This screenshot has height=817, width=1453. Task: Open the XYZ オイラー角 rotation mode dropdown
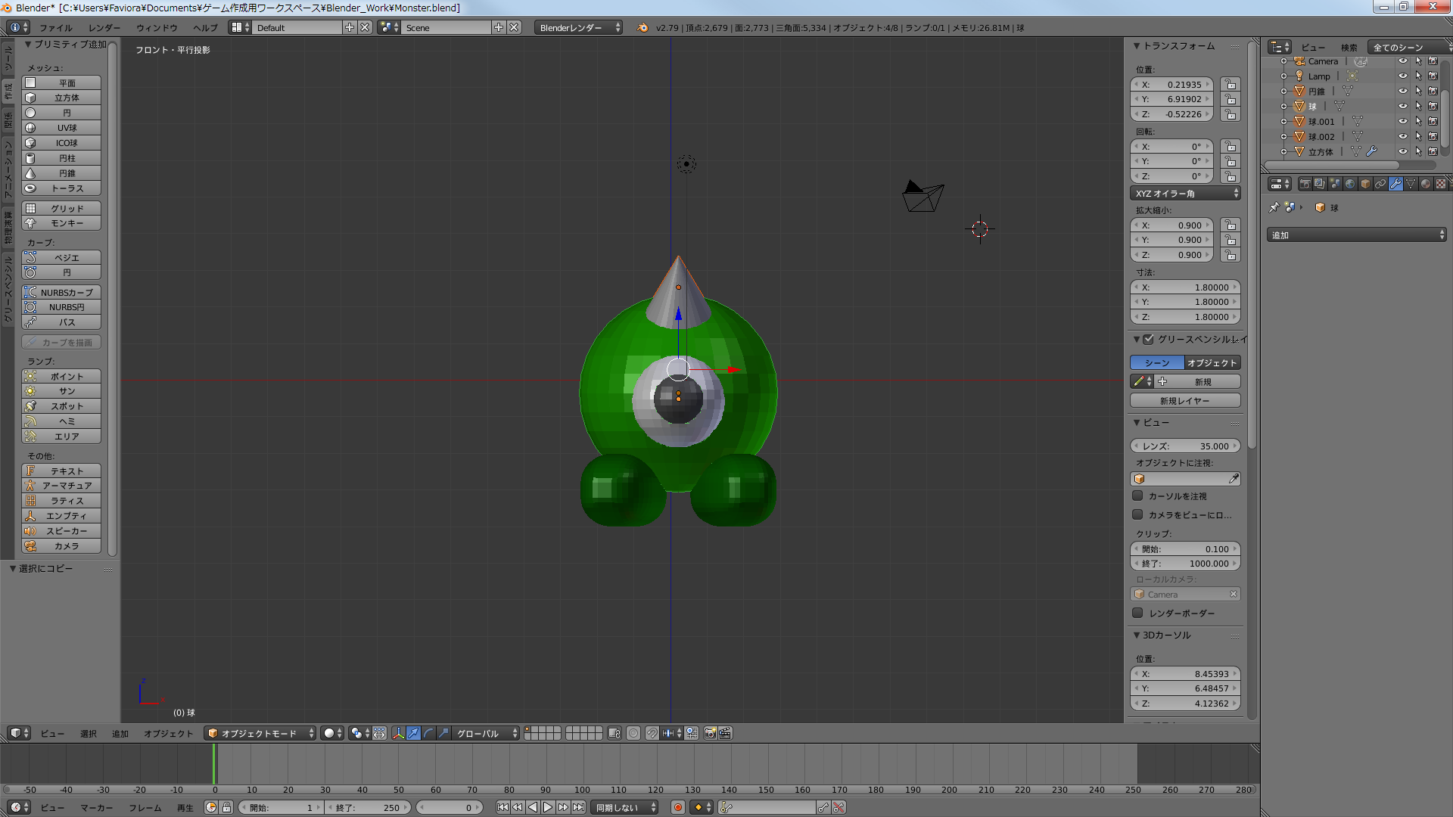(x=1185, y=194)
